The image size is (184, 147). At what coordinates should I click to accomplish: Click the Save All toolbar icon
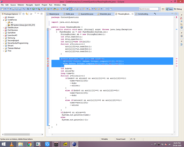[17, 9]
